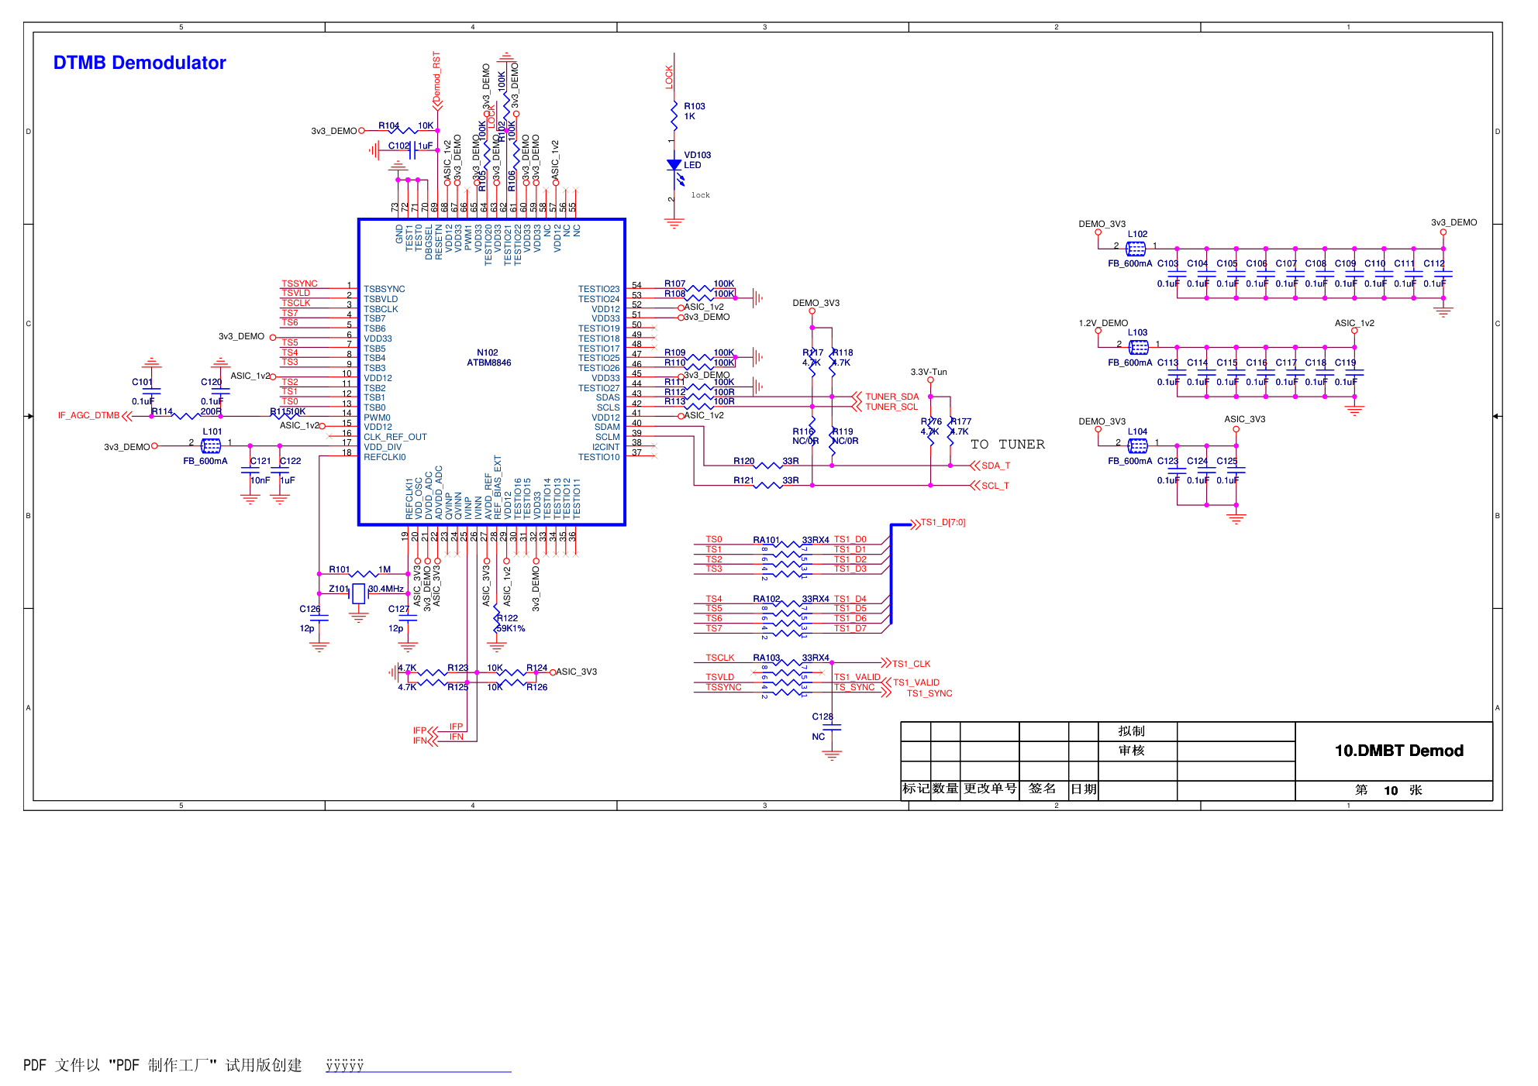Click the R104 resistor label
This screenshot has height=1086, width=1538.
389,125
